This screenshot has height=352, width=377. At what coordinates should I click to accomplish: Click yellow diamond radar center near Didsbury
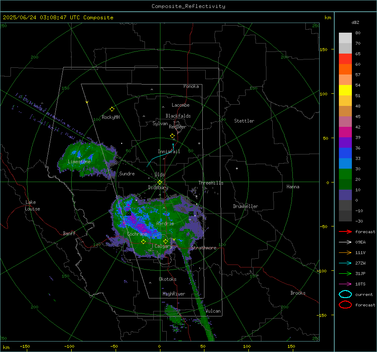160,182
